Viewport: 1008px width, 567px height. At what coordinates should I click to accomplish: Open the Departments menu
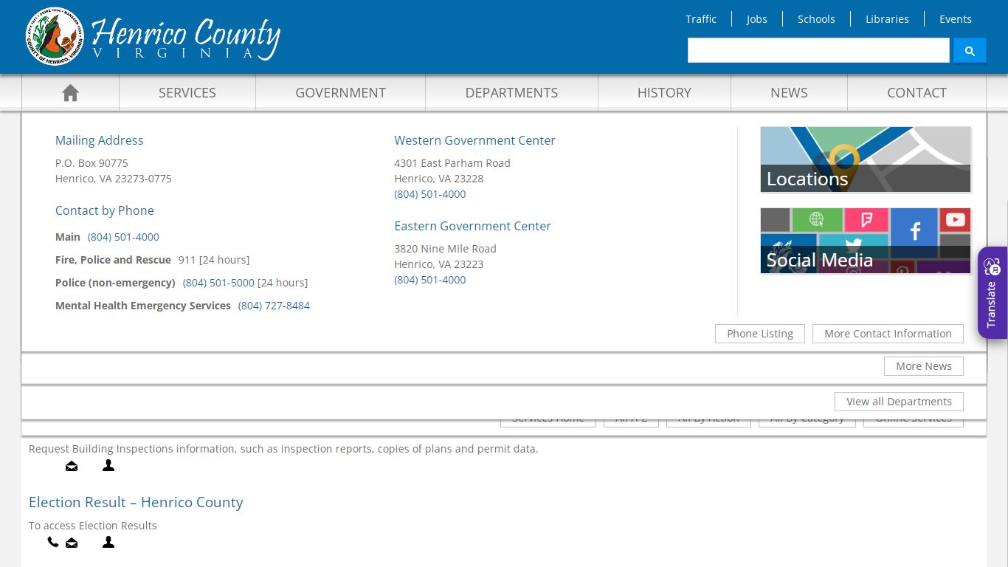click(x=511, y=92)
